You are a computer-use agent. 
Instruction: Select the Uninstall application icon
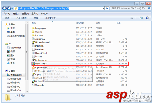[x=33, y=81]
